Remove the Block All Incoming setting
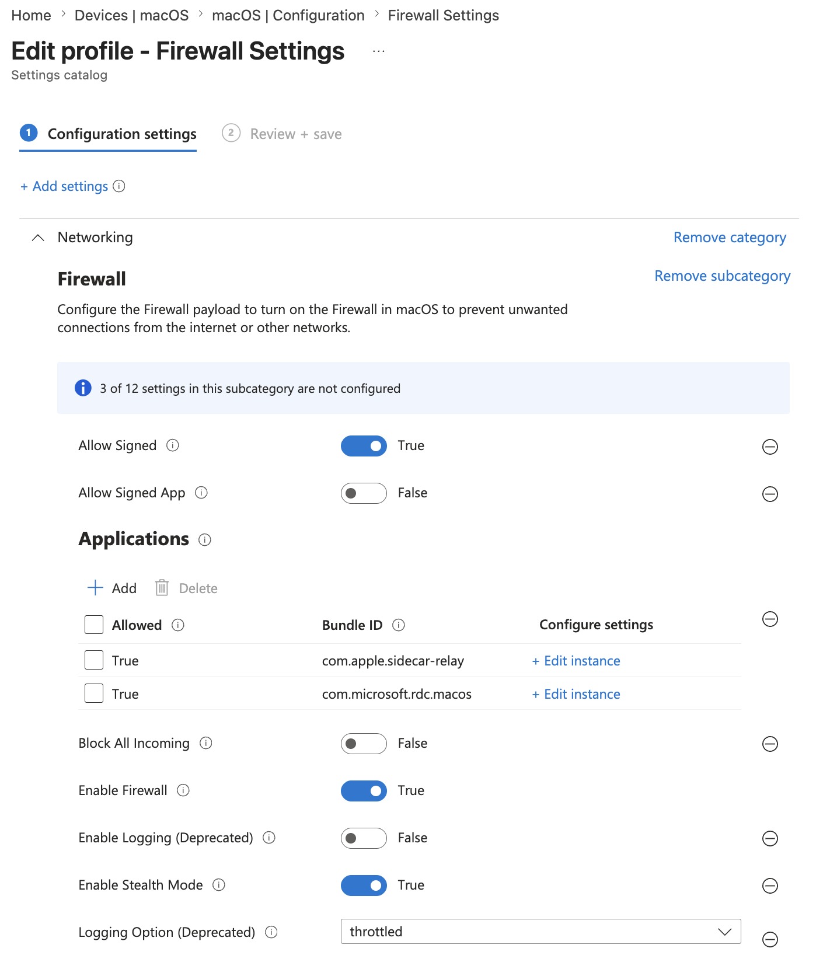 point(770,744)
